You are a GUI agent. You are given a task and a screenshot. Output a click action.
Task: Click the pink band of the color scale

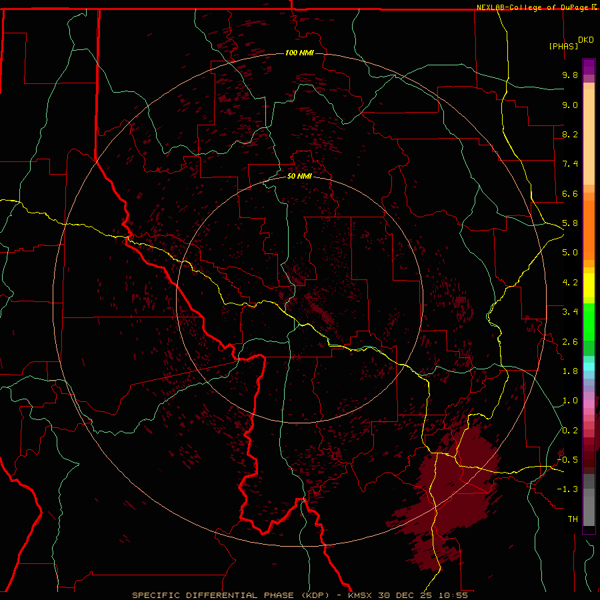tap(589, 404)
